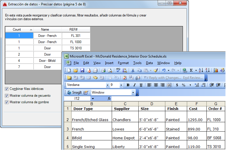Click the AutoSum sigma icon
226x150 pixels.
tap(191, 70)
